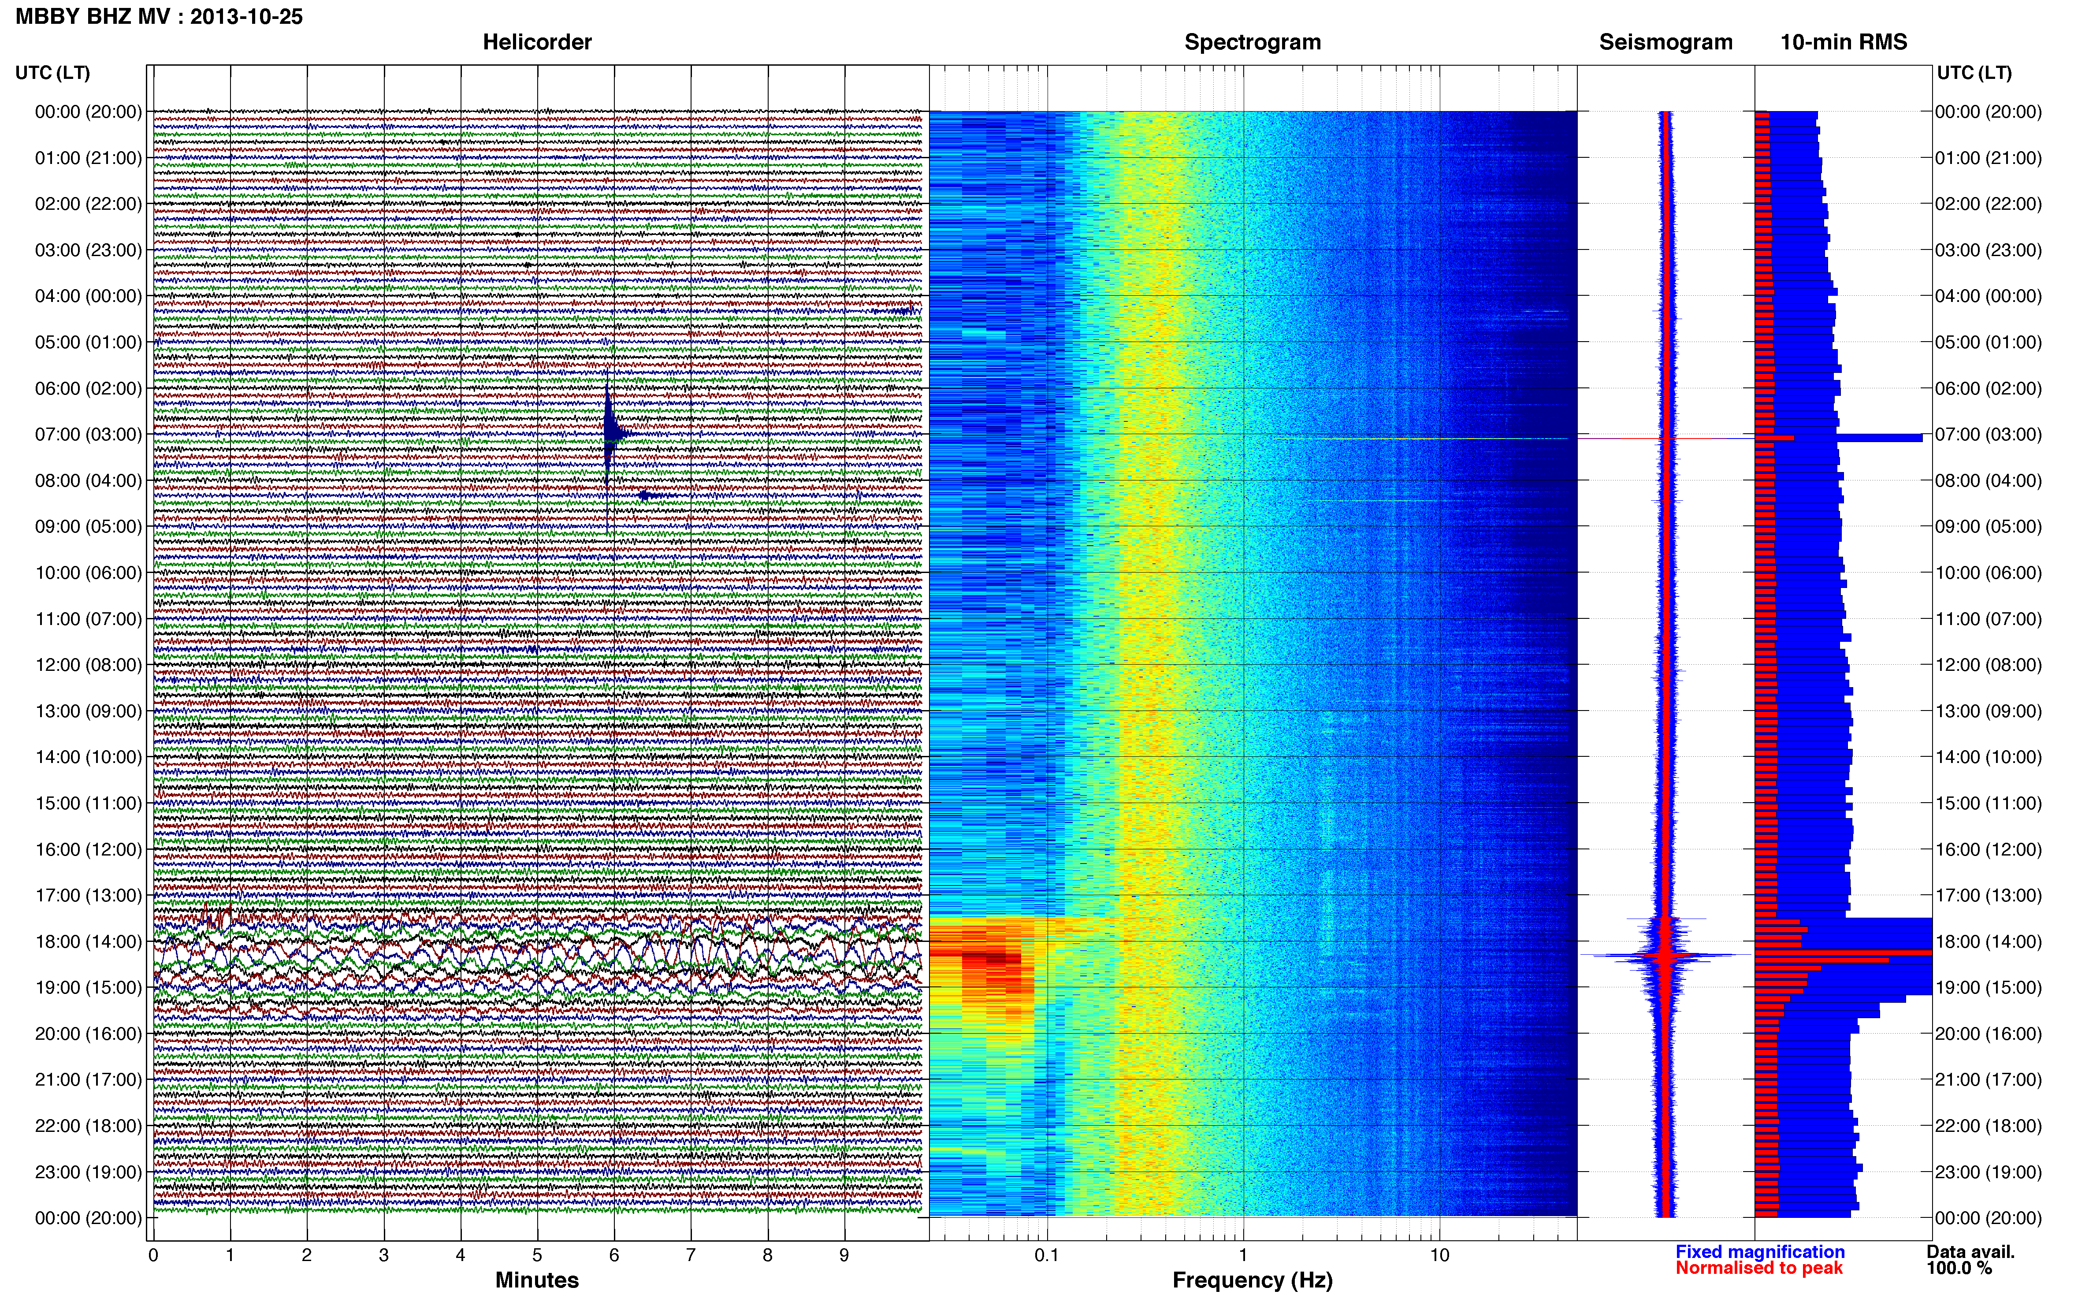Select the 'Spectrogram' panel heading
Image resolution: width=2089 pixels, height=1306 pixels.
click(1252, 42)
